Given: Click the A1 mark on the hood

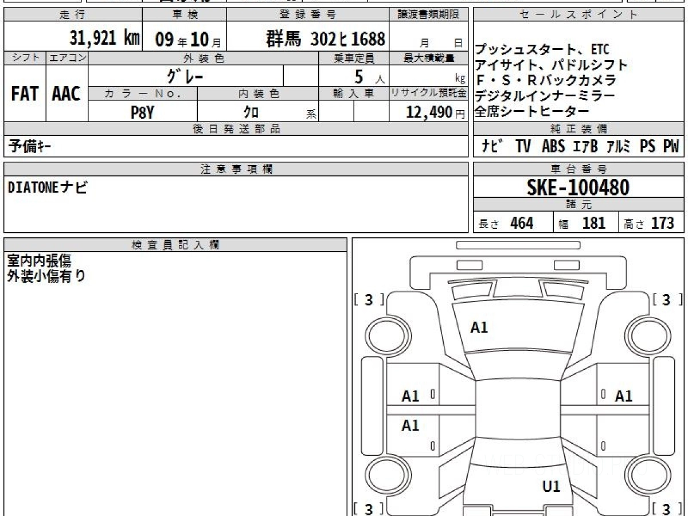Looking at the screenshot, I should (x=479, y=327).
